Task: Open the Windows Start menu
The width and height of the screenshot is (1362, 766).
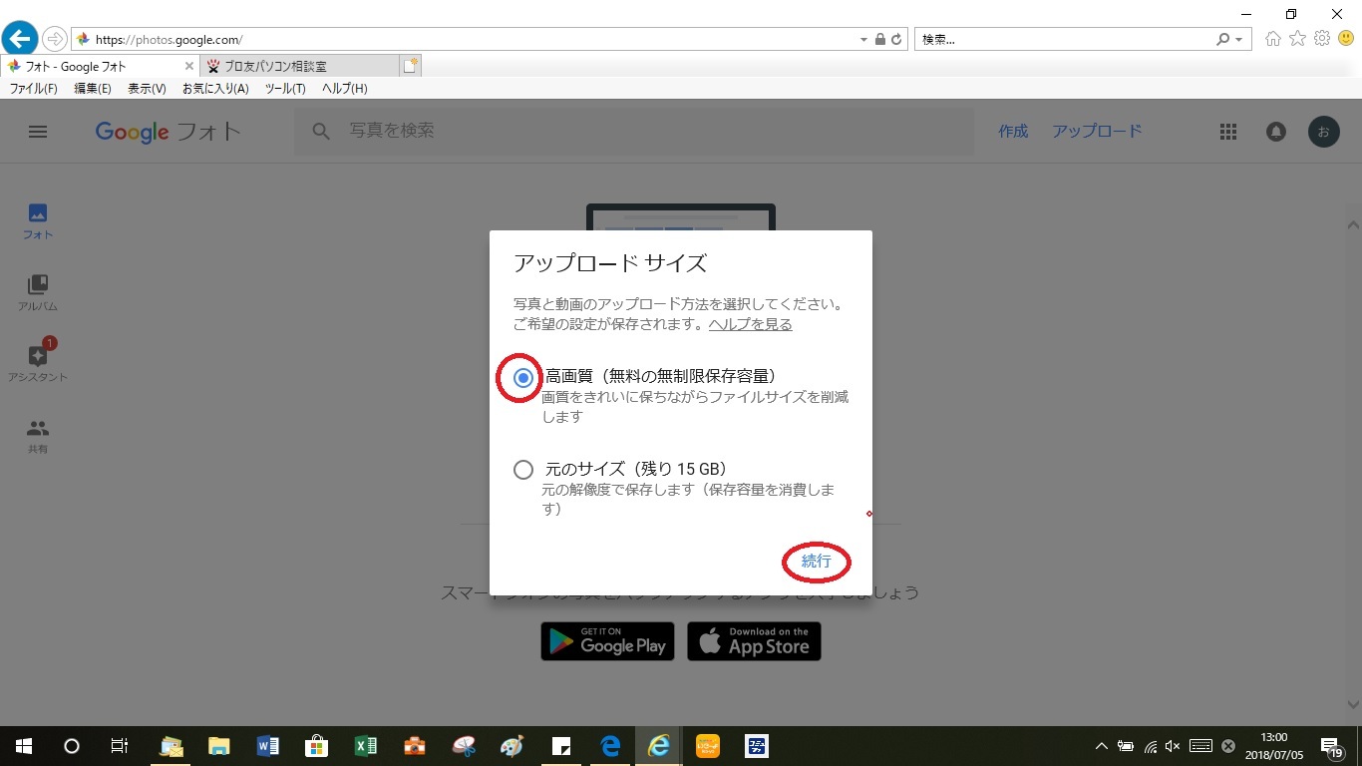Action: pyautogui.click(x=23, y=746)
